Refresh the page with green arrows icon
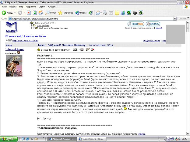The width and height of the screenshot is (190, 142). [x=35, y=13]
